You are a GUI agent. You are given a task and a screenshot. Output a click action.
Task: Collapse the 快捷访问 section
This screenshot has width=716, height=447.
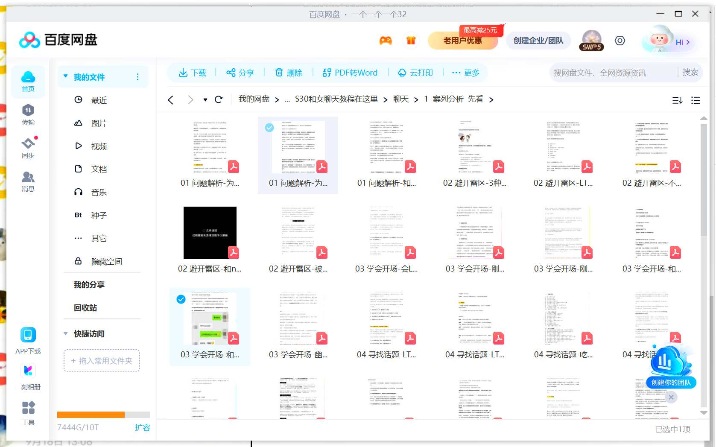pos(65,334)
